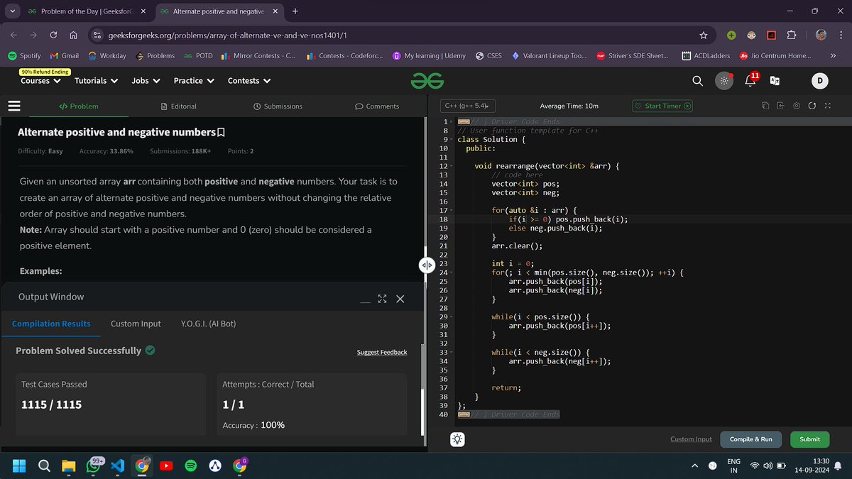
Task: Open the hamburger sidebar menu
Action: coord(13,106)
